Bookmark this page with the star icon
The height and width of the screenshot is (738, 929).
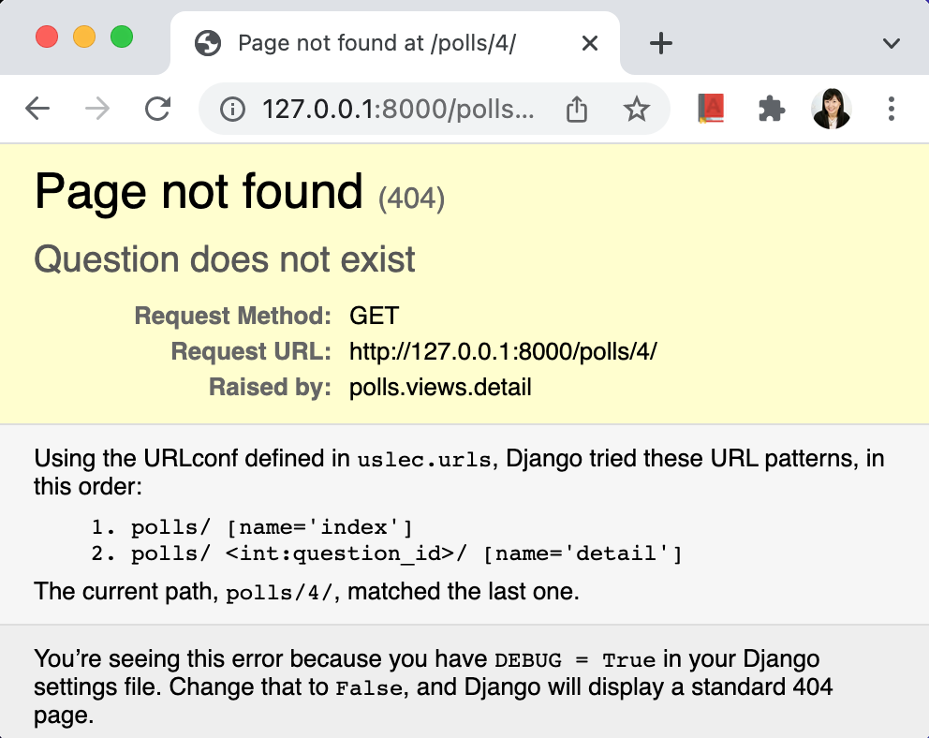click(636, 109)
